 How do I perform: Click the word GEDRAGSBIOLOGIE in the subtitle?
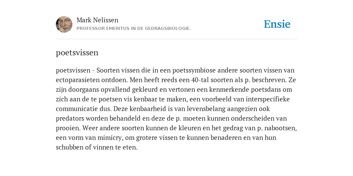(168, 29)
